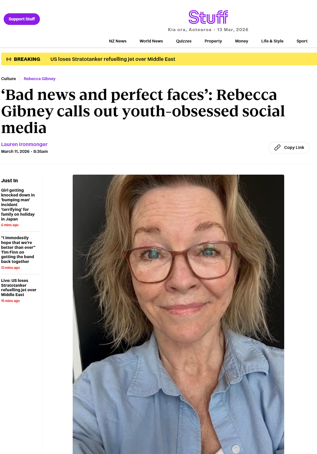Image resolution: width=317 pixels, height=454 pixels.
Task: Open the NZ News section
Action: [x=118, y=41]
